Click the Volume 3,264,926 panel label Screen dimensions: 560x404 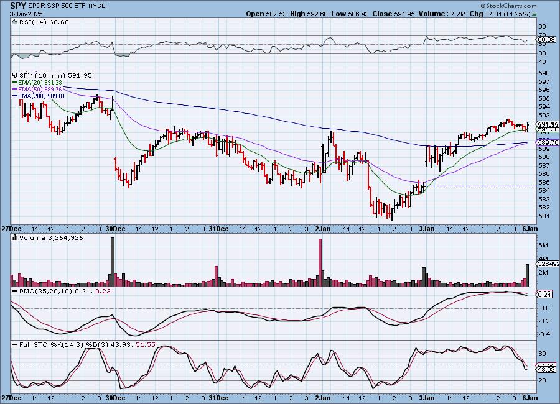tap(51, 237)
